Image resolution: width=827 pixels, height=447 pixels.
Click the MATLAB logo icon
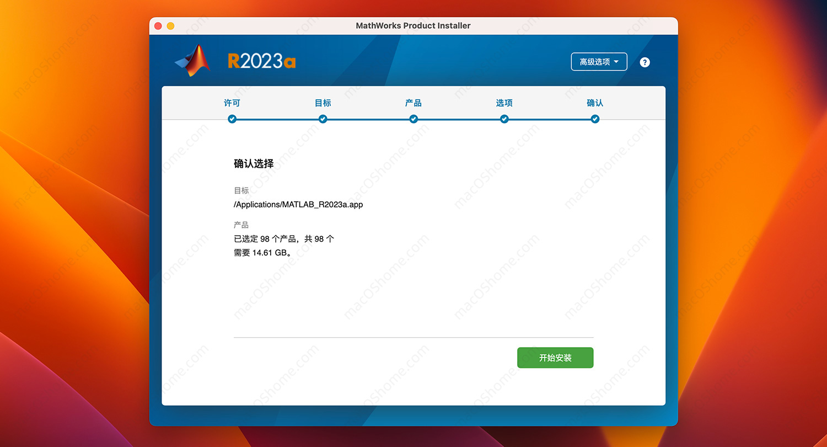(x=193, y=60)
